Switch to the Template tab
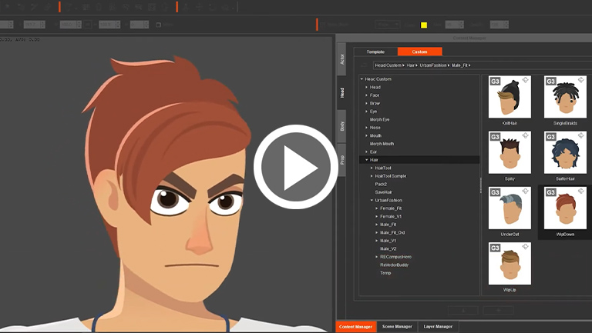Viewport: 592px width, 333px height. (x=375, y=52)
